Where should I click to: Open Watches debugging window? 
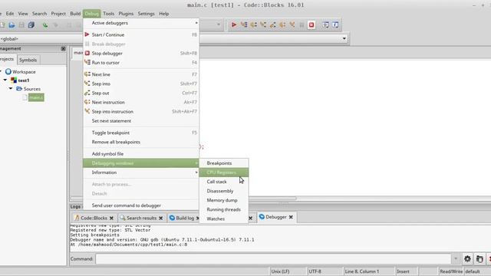pos(224,219)
